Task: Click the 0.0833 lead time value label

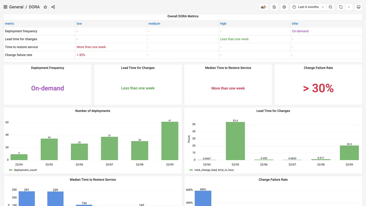Action: [x=292, y=159]
